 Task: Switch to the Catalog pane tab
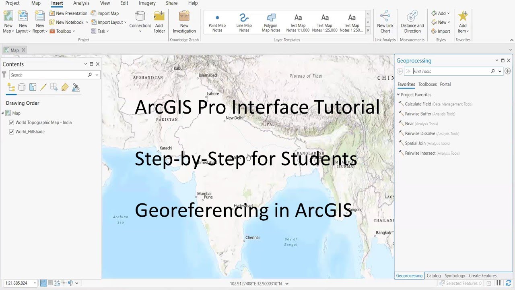[434, 275]
